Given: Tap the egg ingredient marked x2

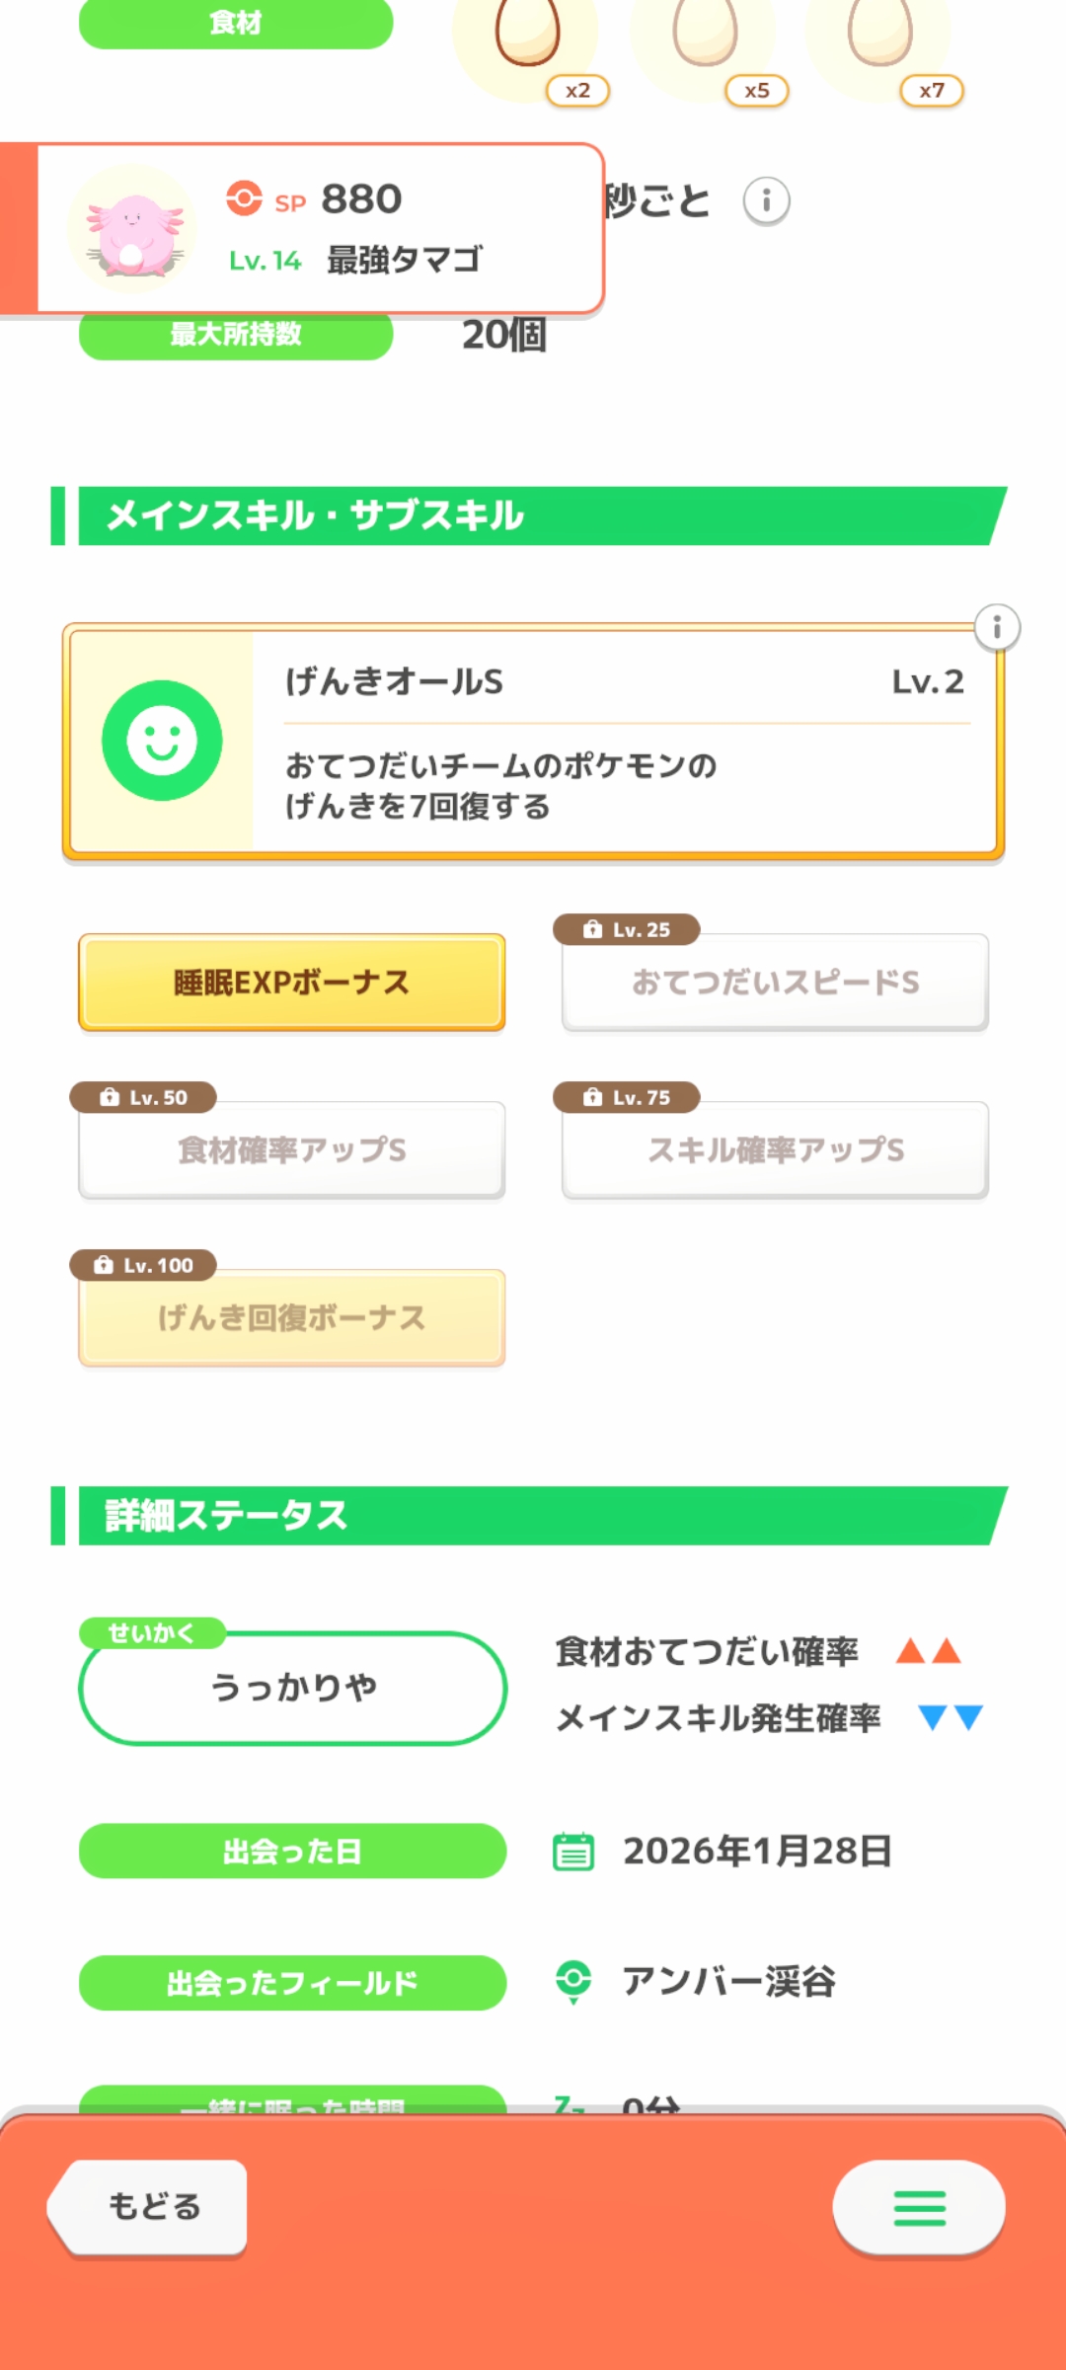Looking at the screenshot, I should 528,35.
